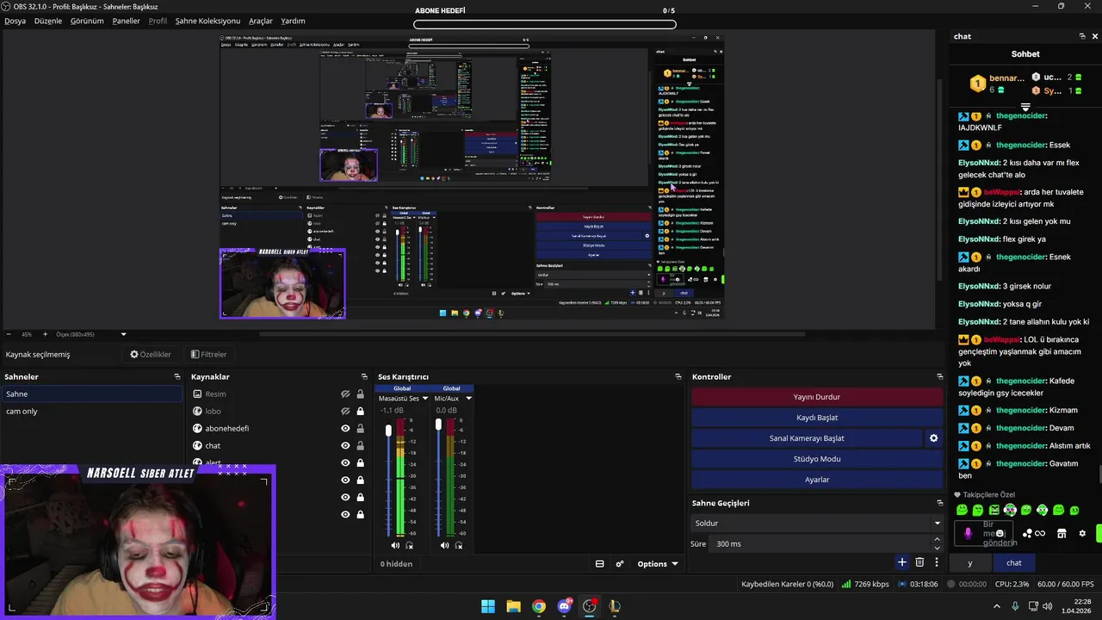Image resolution: width=1102 pixels, height=620 pixels.
Task: Click Kaydı Başlat button
Action: pyautogui.click(x=816, y=418)
